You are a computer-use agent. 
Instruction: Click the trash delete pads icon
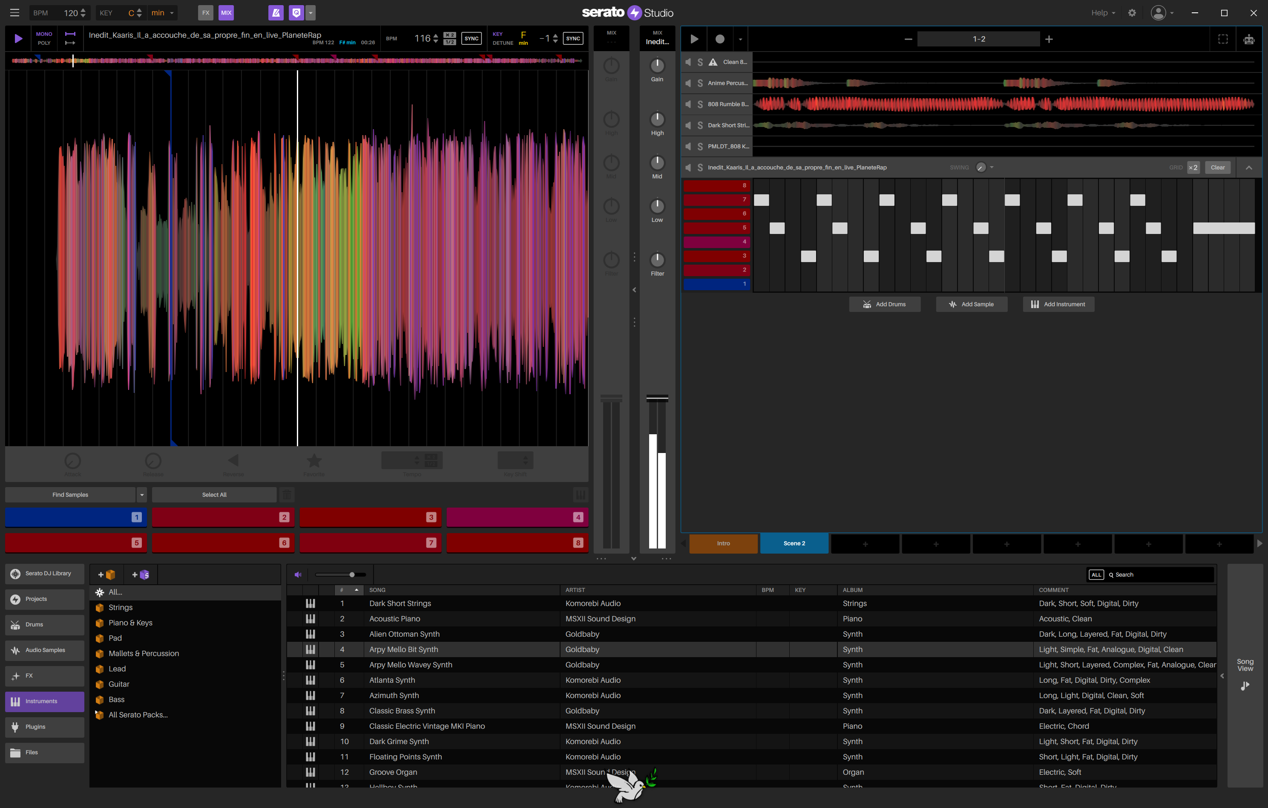pyautogui.click(x=287, y=495)
